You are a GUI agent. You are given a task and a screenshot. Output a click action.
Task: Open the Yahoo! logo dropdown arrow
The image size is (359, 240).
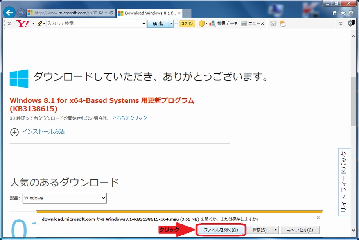(x=33, y=23)
